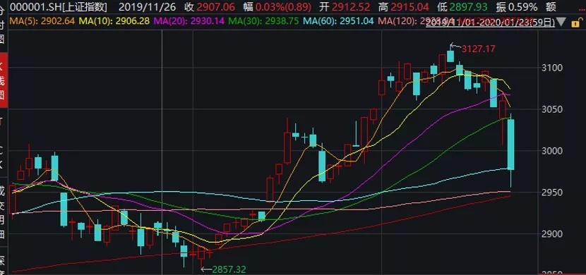Screen dimensions: 586x275
Task: Switch to the 分时图 sidebar tab
Action: coord(3,23)
